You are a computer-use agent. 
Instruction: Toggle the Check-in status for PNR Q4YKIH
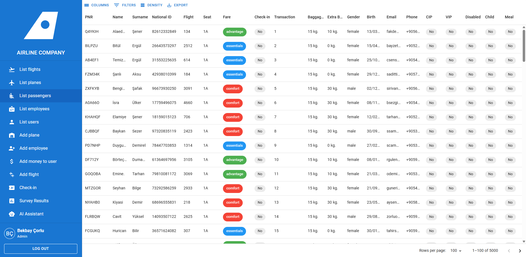pyautogui.click(x=259, y=32)
